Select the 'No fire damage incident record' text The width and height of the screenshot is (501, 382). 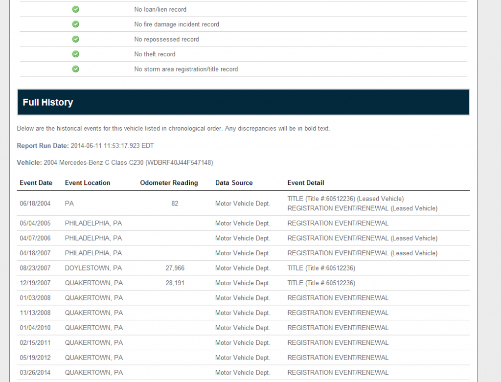click(x=177, y=24)
